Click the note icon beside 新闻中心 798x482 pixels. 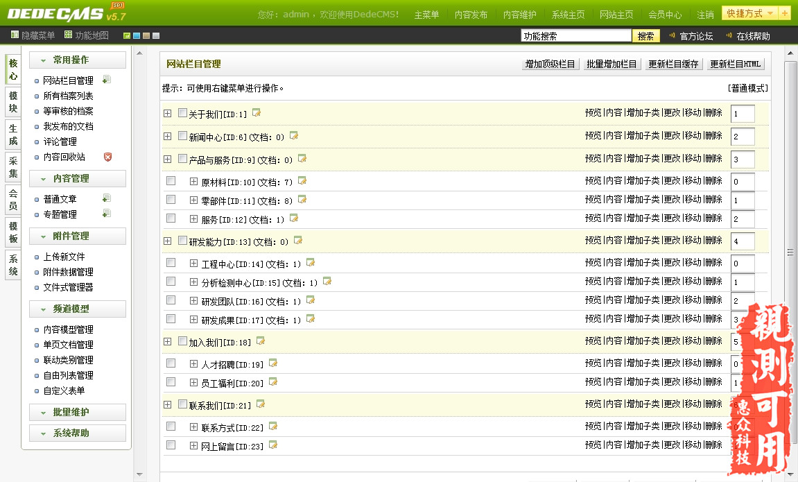[293, 136]
